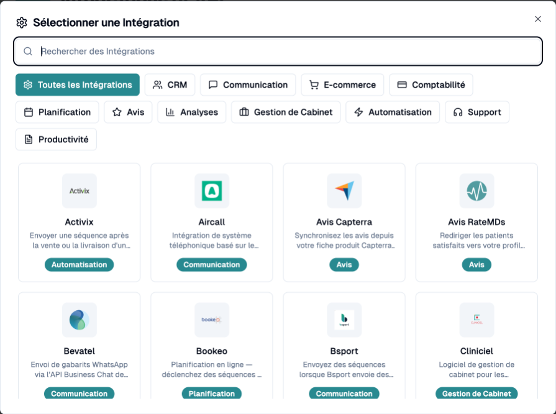The width and height of the screenshot is (556, 414).
Task: Filter by Planification category
Action: coord(57,112)
